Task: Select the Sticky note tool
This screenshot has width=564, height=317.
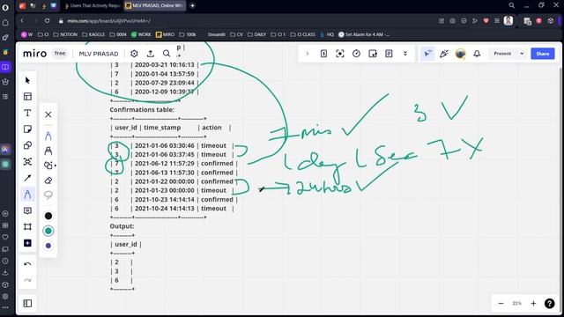Action: tap(27, 129)
